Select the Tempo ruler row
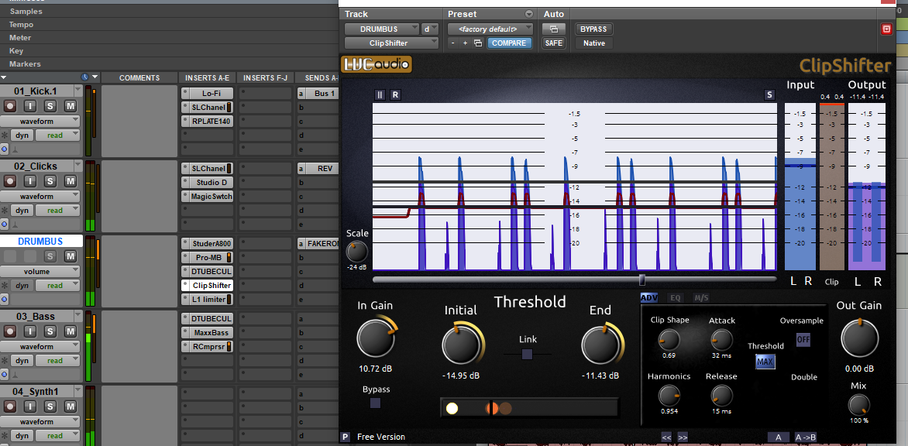This screenshot has width=908, height=446. [x=169, y=25]
